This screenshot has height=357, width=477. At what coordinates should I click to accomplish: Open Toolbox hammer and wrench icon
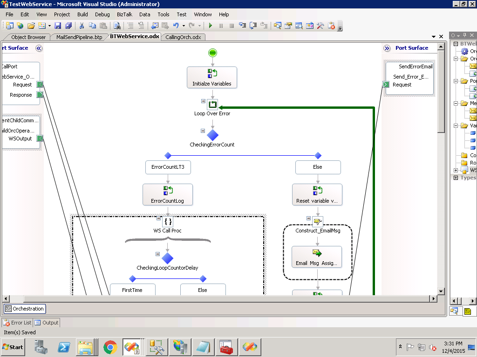coord(320,26)
